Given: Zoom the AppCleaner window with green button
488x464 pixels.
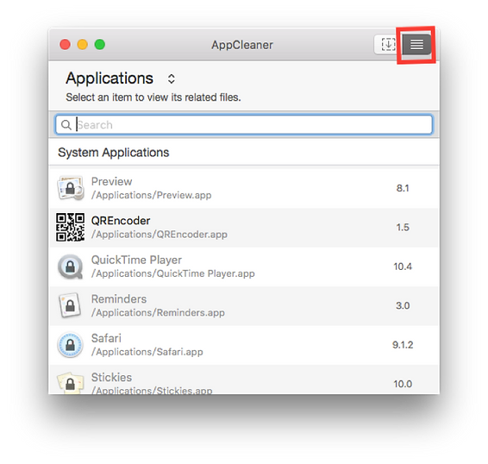Looking at the screenshot, I should click(100, 45).
